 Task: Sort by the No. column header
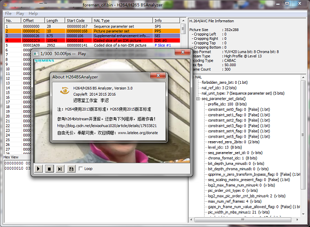point(12,21)
